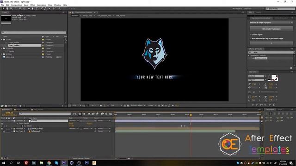Screen dimensions: 296x166
Task: Select the Clone Stamp tool
Action: coord(45,8)
